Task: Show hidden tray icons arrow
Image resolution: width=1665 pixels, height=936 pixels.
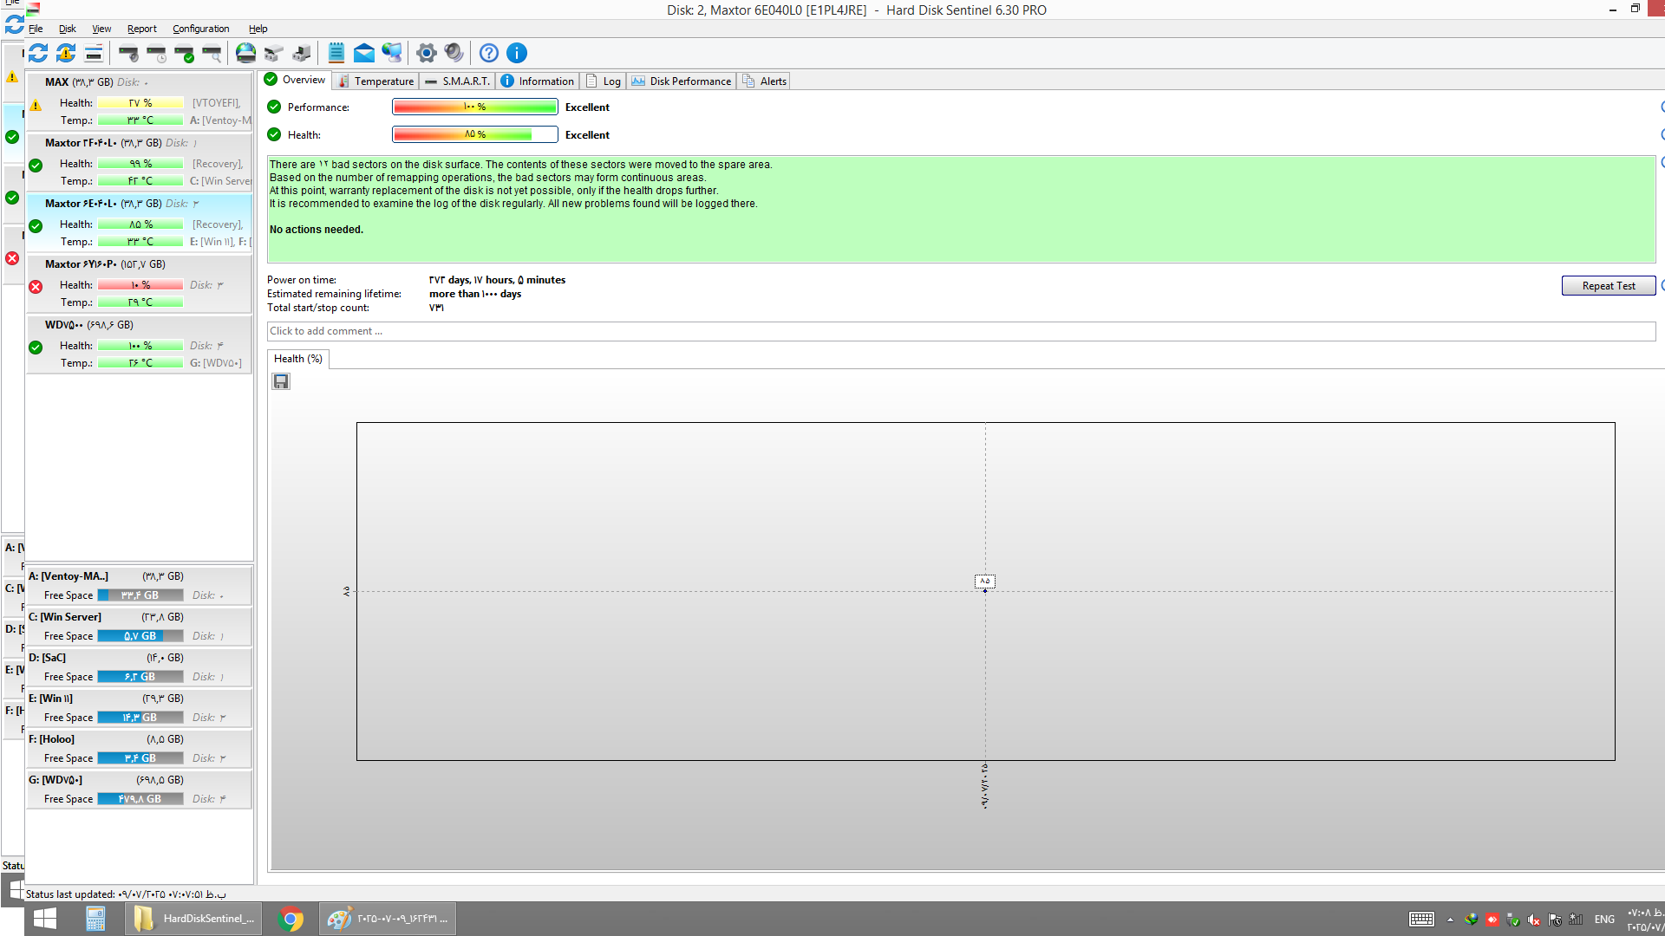Action: [x=1450, y=920]
